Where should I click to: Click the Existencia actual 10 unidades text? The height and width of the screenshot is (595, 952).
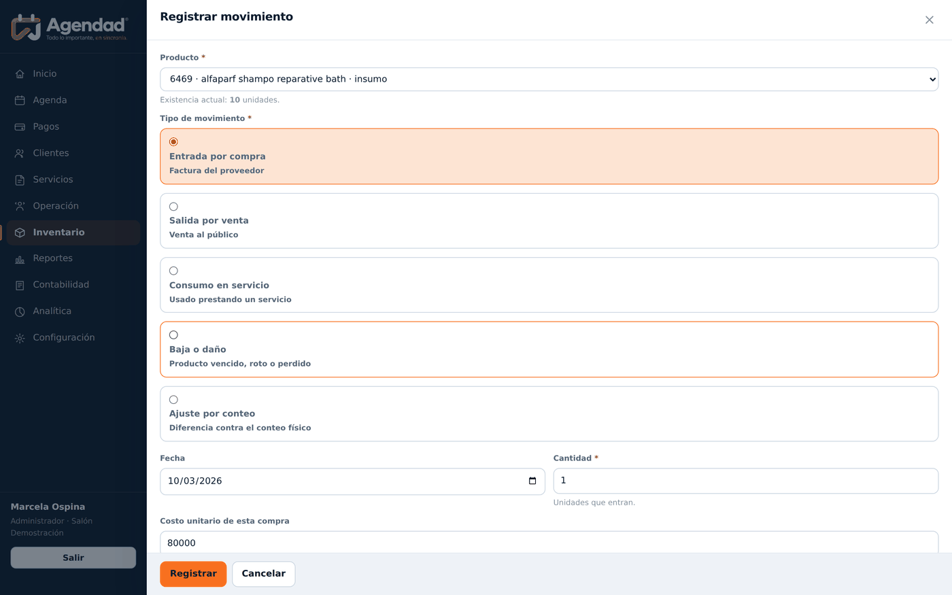pos(220,100)
